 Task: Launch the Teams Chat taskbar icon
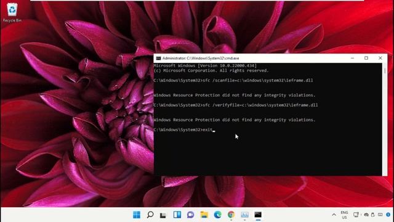pyautogui.click(x=190, y=215)
